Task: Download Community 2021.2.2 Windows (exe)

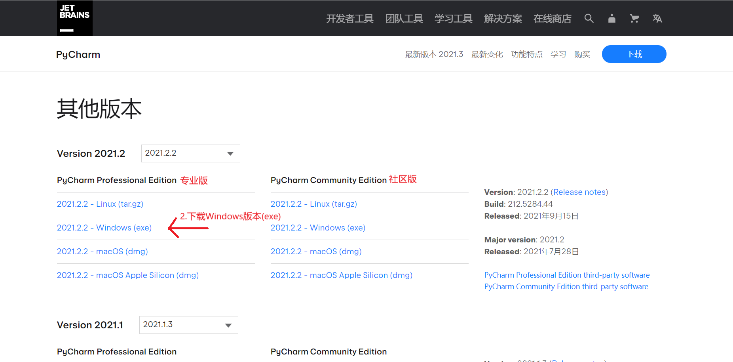Action: (x=318, y=228)
